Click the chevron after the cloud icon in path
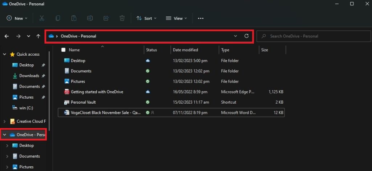The width and height of the screenshot is (372, 171). coord(57,36)
